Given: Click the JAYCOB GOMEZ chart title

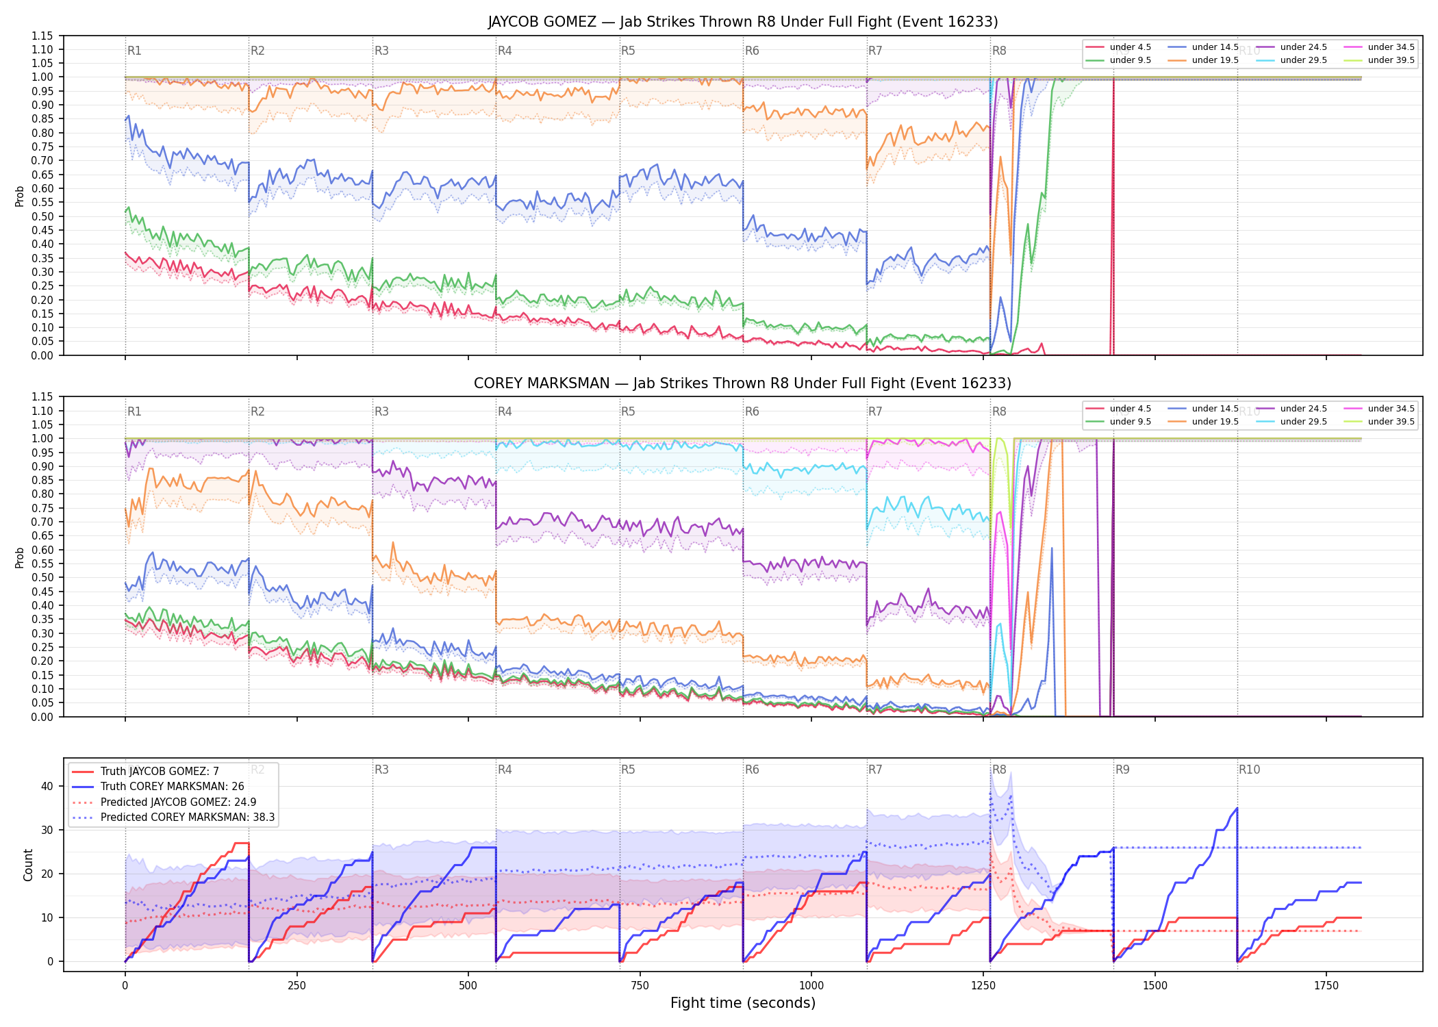Looking at the screenshot, I should pyautogui.click(x=743, y=22).
